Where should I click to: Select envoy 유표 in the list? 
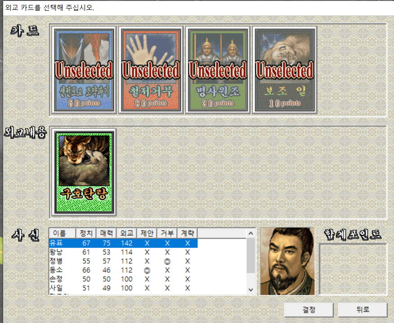pos(123,243)
